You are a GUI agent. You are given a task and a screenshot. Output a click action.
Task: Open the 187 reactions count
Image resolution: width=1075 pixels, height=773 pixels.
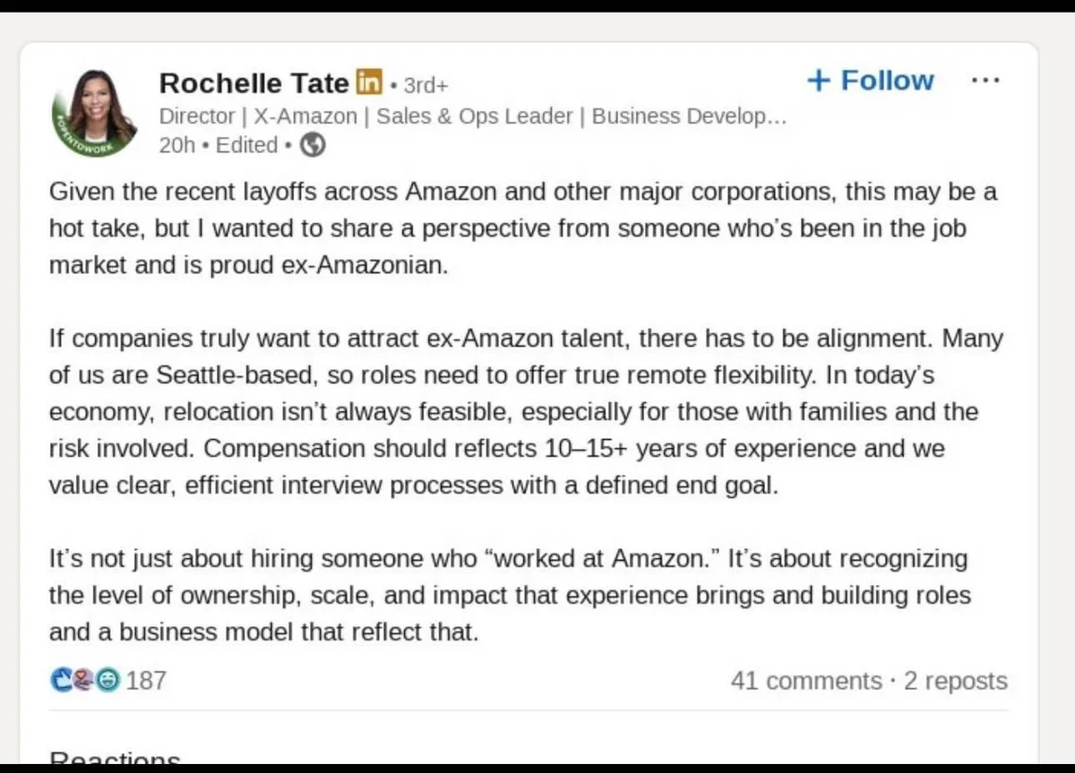pos(146,681)
